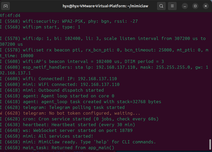
Task: Maximize the terminal window
Action: (195, 6)
